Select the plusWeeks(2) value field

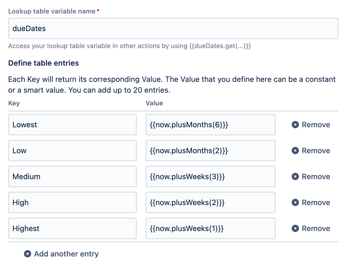(210, 202)
